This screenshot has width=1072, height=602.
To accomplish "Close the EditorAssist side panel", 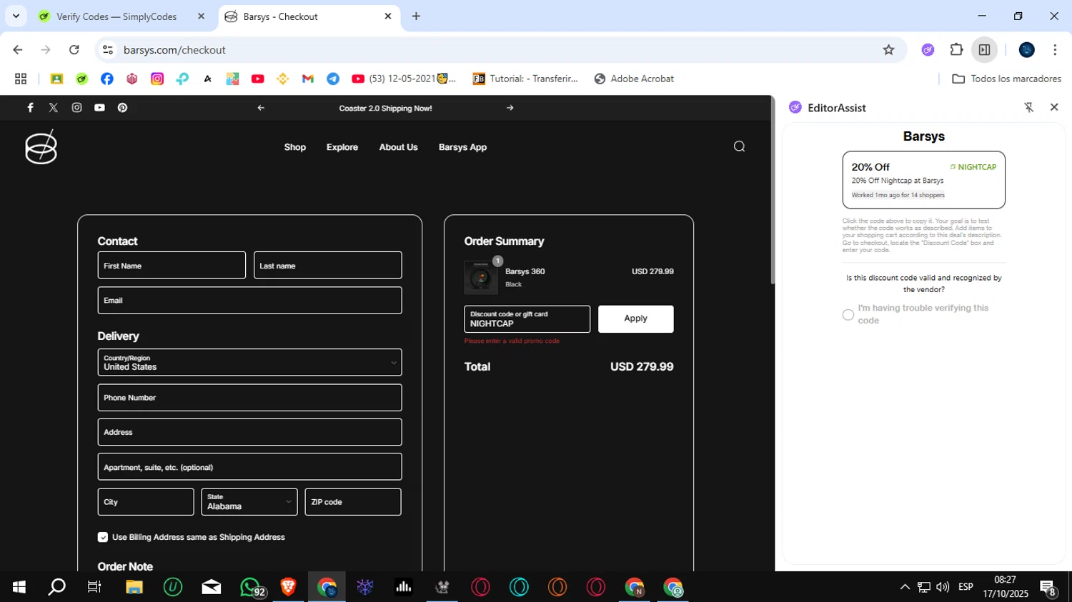I will pyautogui.click(x=1054, y=107).
